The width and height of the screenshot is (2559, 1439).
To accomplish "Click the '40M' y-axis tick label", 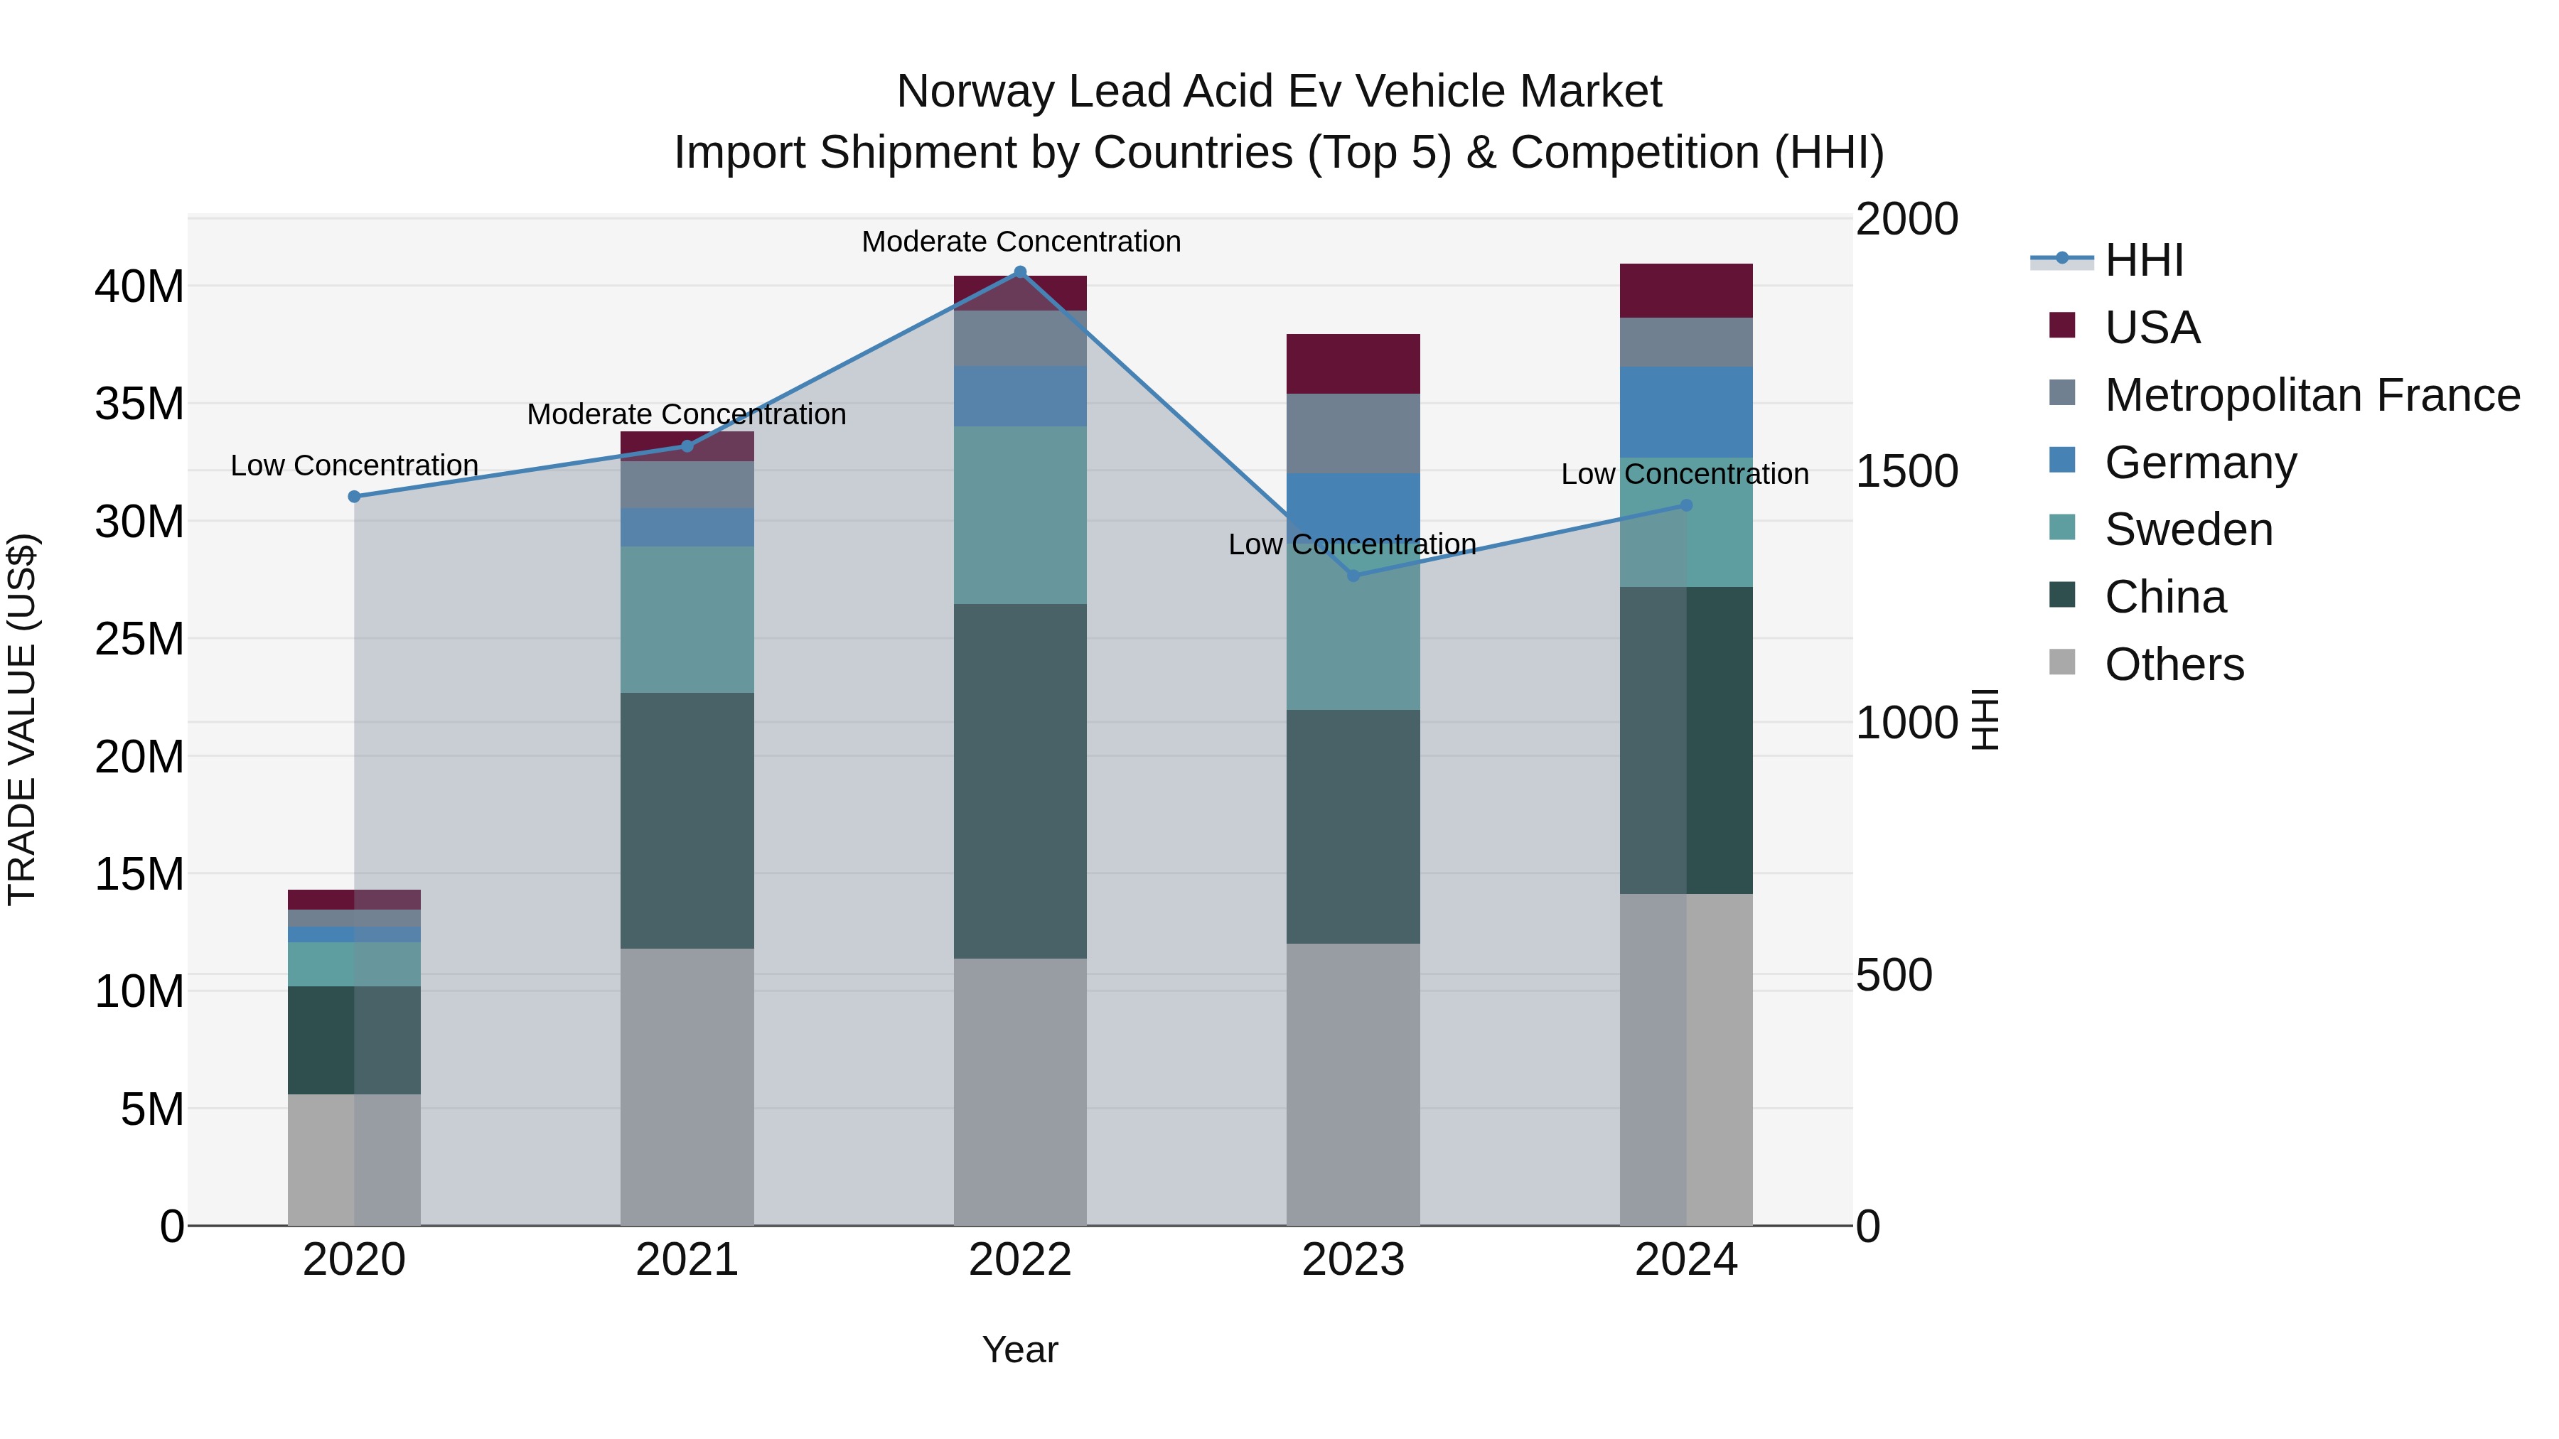I will coord(139,286).
